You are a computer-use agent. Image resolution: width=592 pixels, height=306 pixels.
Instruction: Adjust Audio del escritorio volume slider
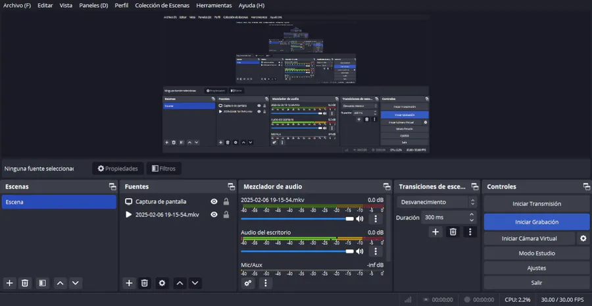[297, 251]
